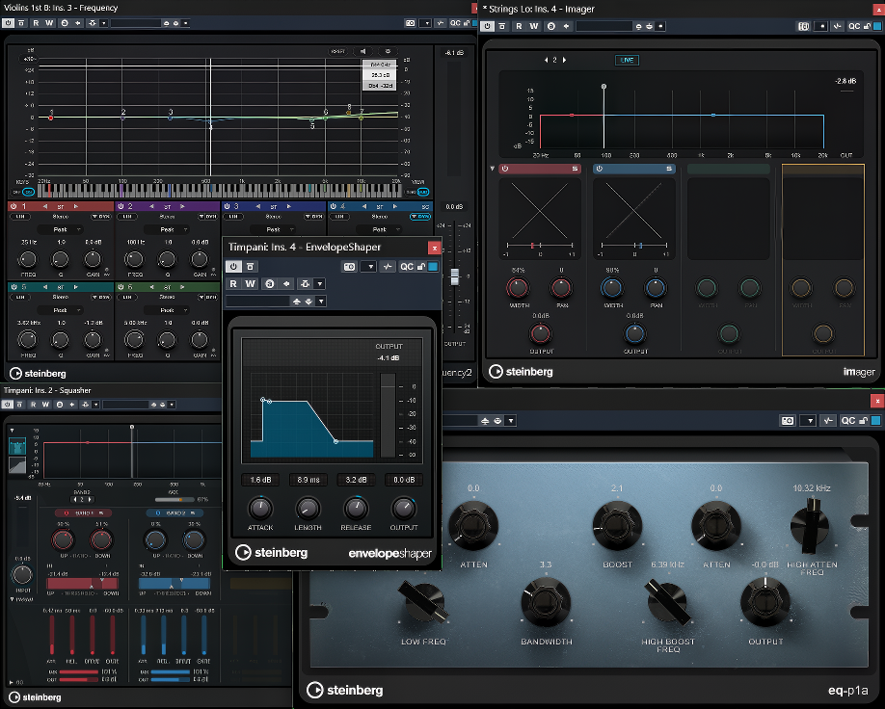Toggle power of Imager blue band 2
The image size is (885, 709).
coord(600,169)
